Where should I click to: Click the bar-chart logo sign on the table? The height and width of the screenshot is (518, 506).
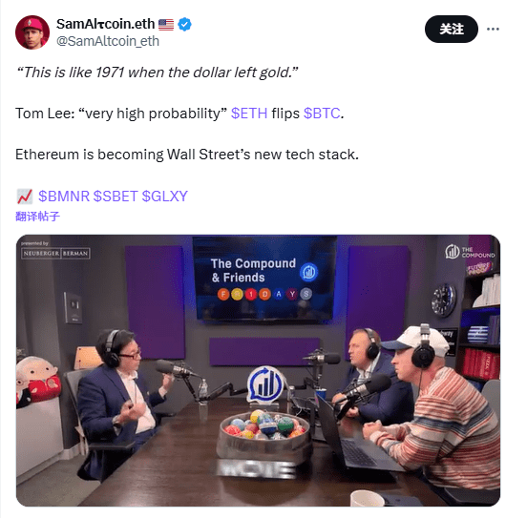(x=265, y=383)
